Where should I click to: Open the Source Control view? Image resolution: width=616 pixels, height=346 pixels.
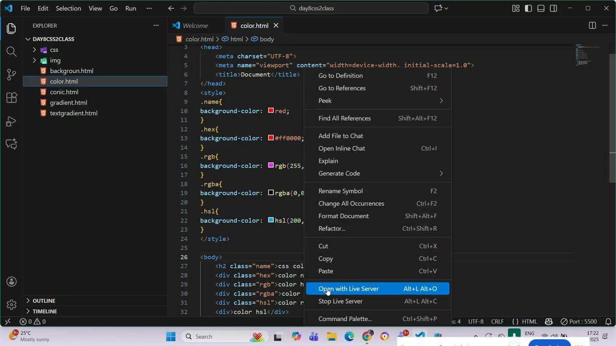point(12,74)
